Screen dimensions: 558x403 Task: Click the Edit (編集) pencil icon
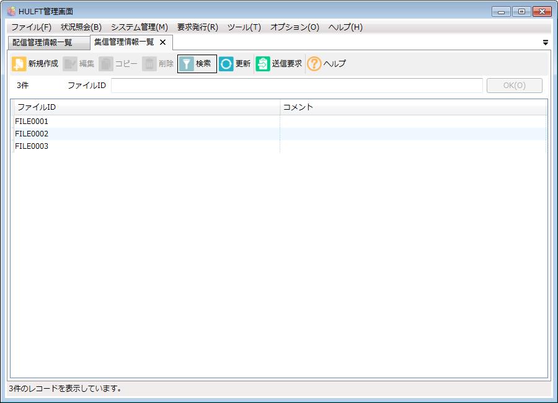pyautogui.click(x=70, y=64)
